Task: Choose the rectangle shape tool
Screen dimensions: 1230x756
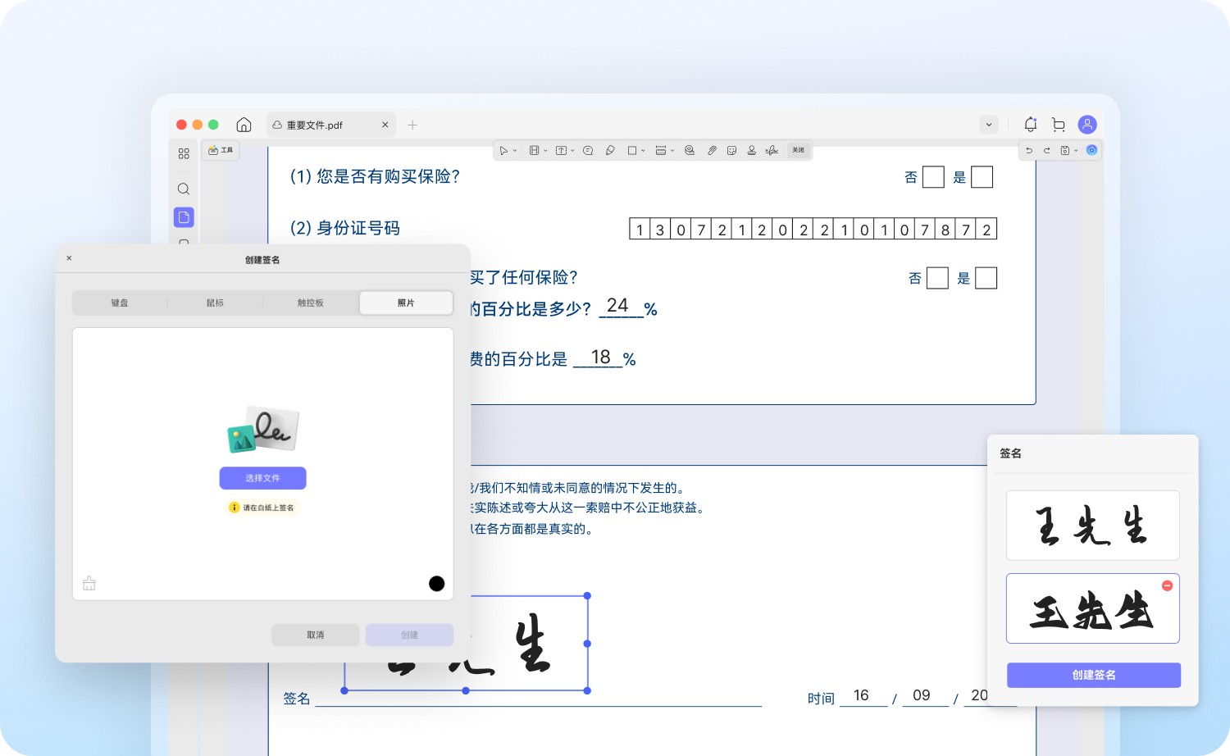Action: (x=632, y=150)
